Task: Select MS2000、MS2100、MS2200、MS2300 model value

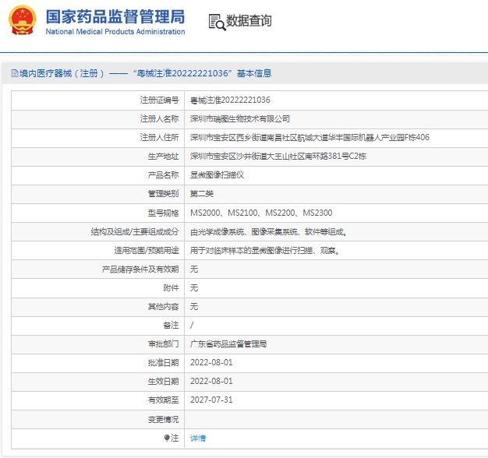Action: click(x=261, y=213)
